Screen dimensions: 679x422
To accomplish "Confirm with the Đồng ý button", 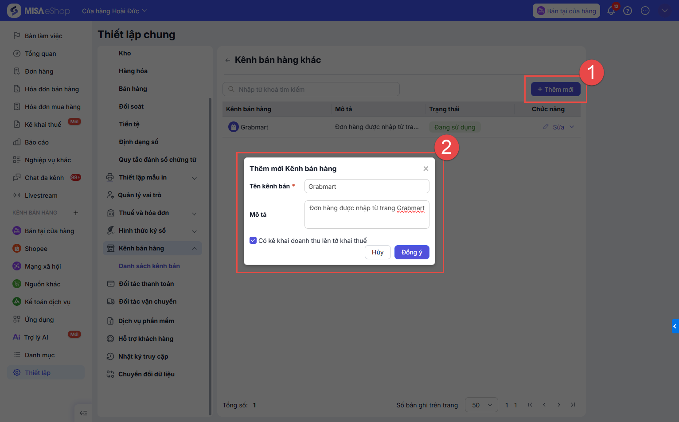I will [x=412, y=252].
